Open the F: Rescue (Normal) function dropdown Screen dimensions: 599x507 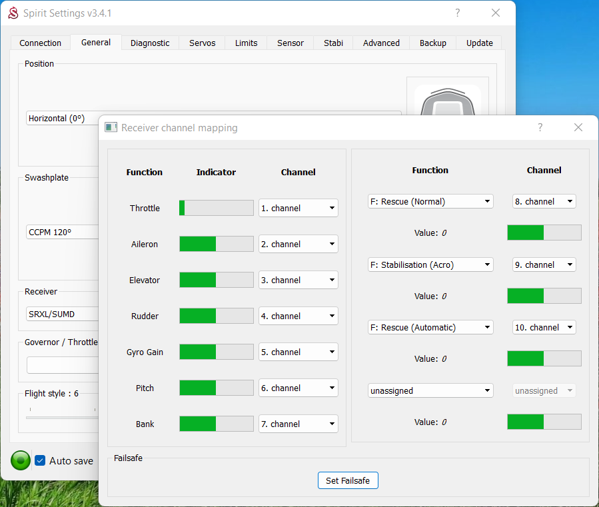pos(430,201)
